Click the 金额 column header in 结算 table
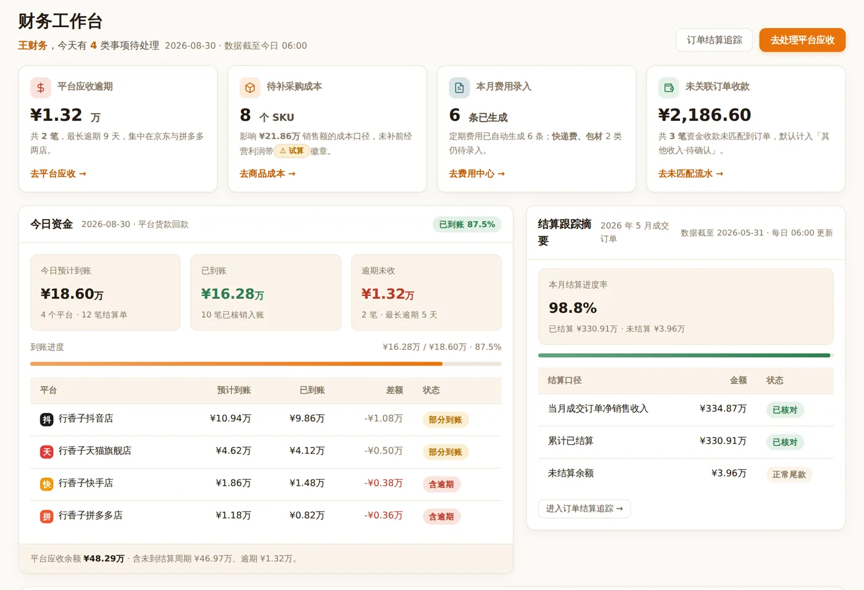 (x=738, y=380)
